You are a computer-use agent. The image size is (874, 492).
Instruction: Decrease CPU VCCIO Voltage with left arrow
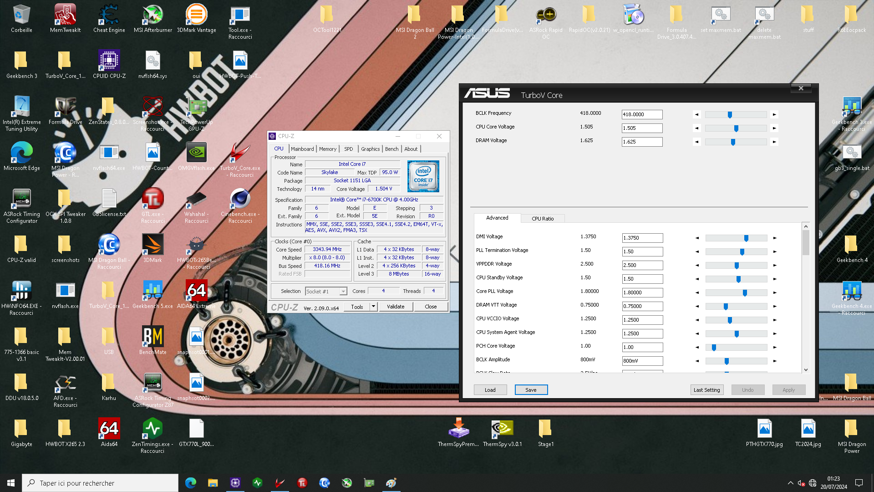[697, 320]
